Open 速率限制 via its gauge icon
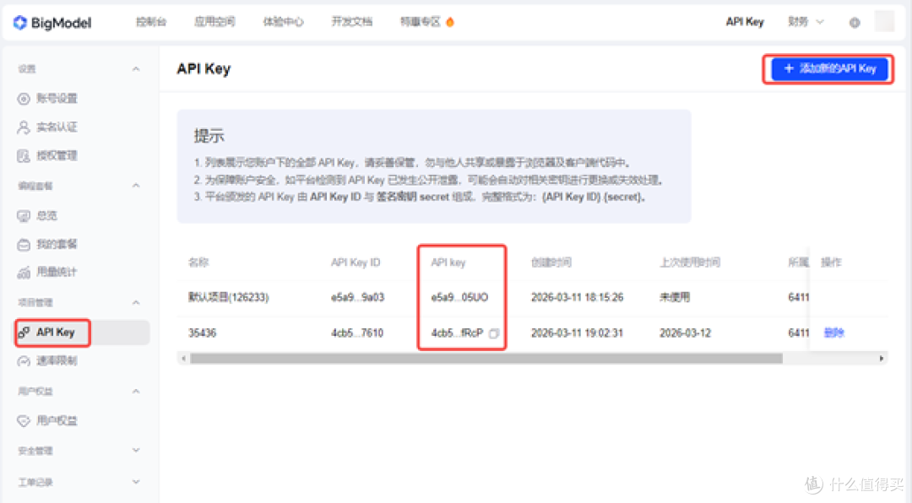 pyautogui.click(x=24, y=361)
